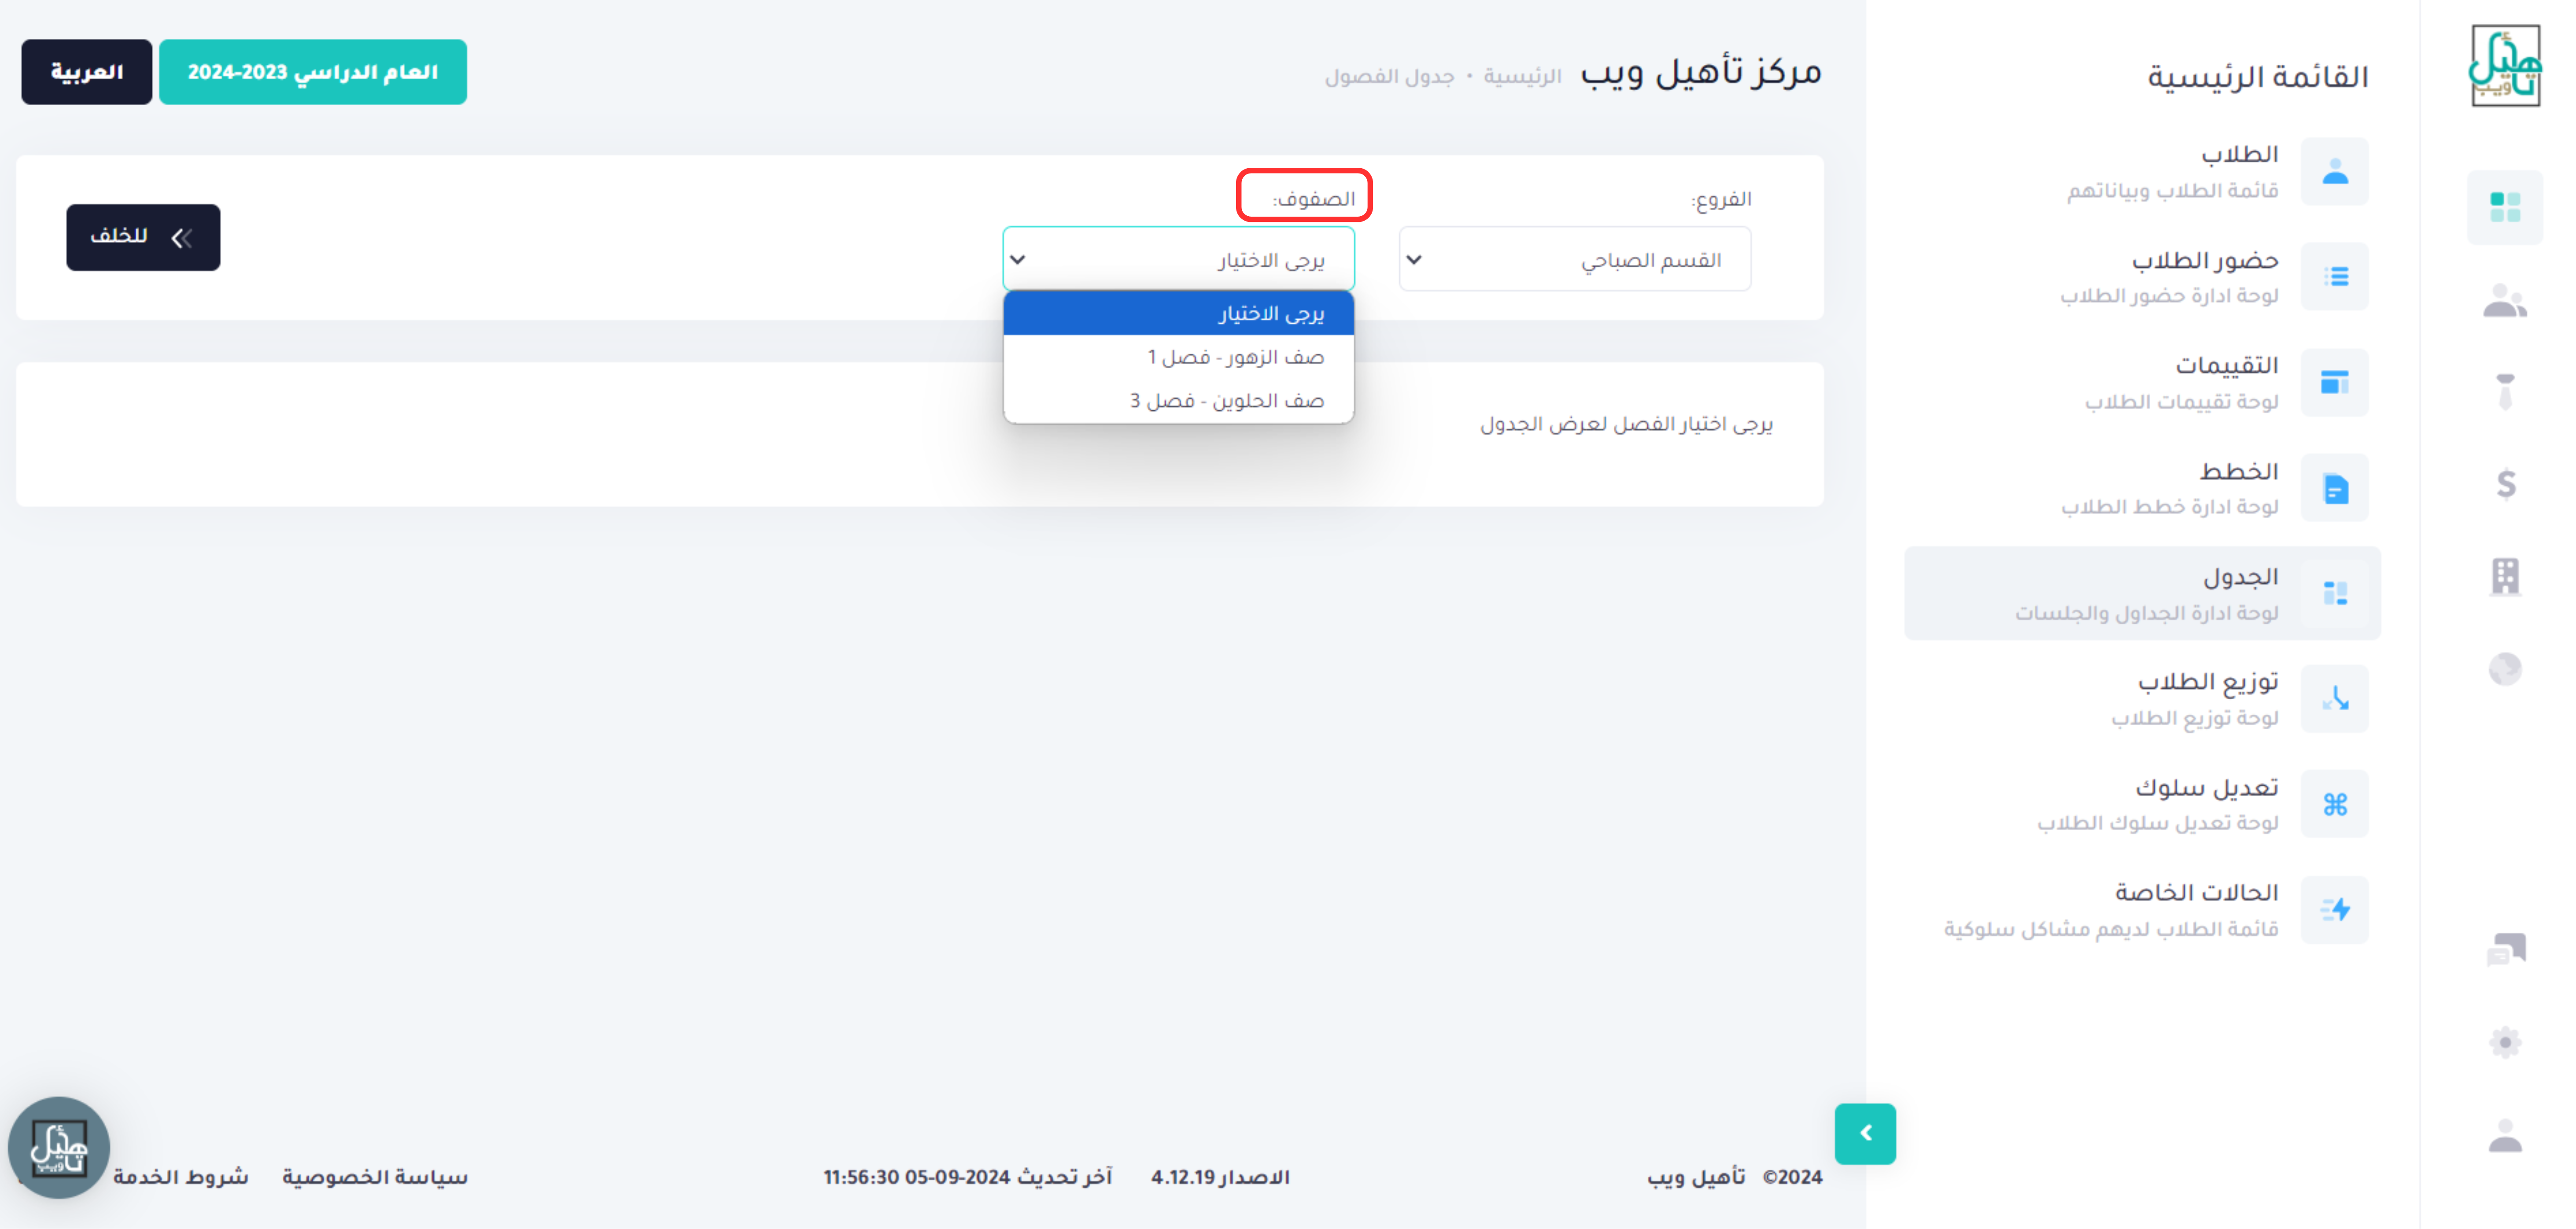The image size is (2576, 1229).
Task: Click the Taheel Web logo at top right
Action: point(2505,66)
